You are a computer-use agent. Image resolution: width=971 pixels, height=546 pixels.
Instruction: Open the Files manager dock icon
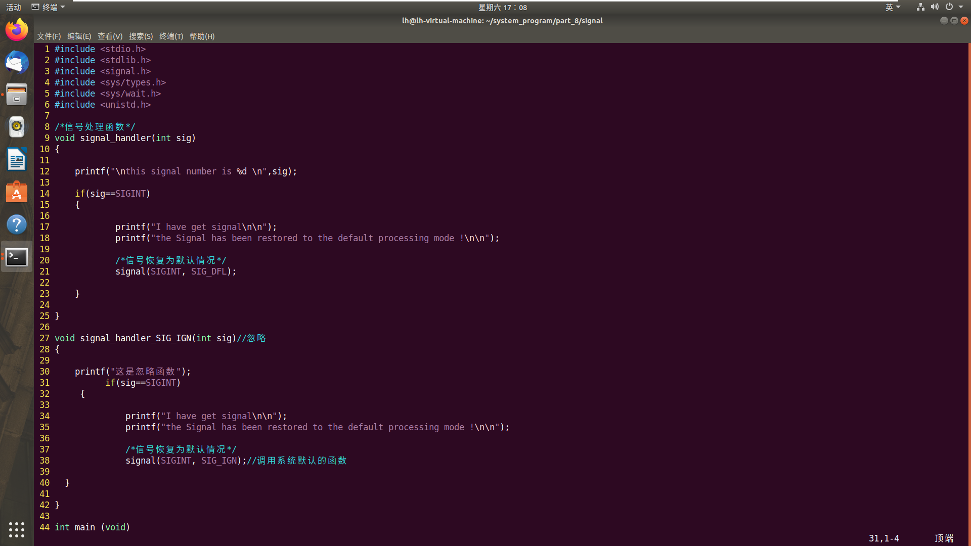17,95
